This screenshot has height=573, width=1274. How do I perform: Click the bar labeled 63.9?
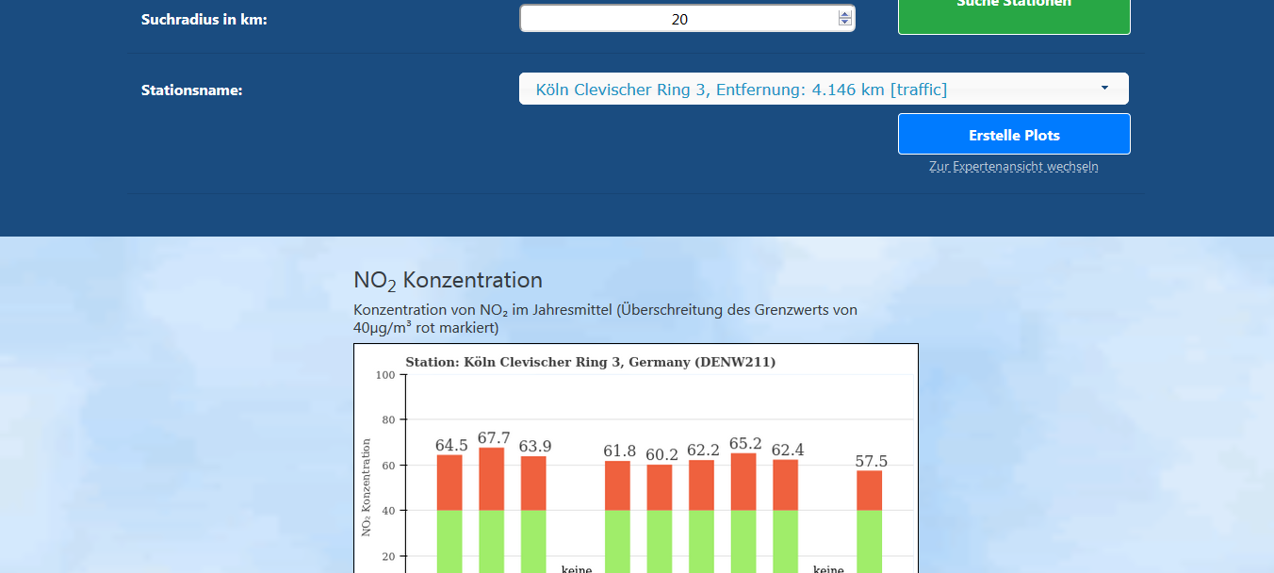[533, 515]
